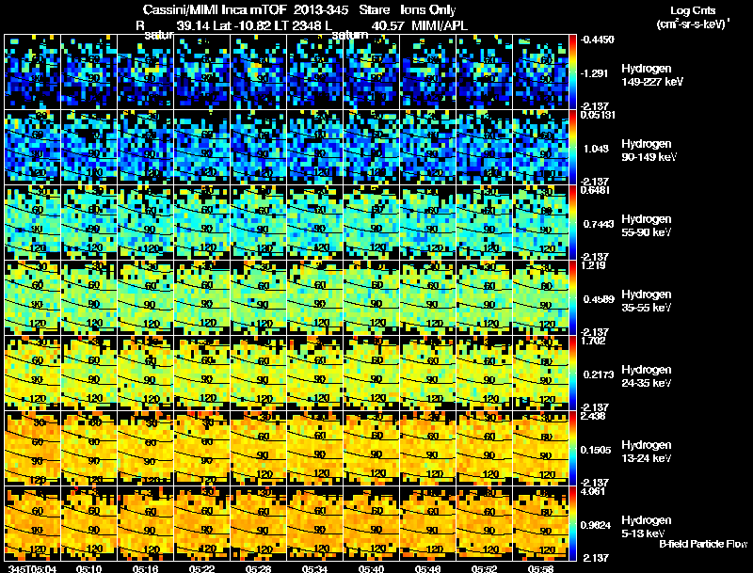The image size is (753, 573).
Task: Click the Hydrogen 35-55 keV panel at 05:34
Action: (x=315, y=297)
